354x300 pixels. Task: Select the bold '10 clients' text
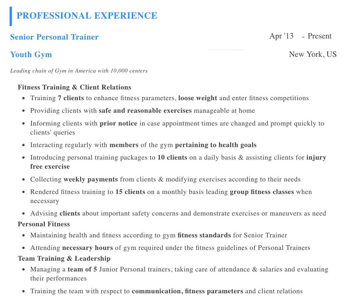172,158
